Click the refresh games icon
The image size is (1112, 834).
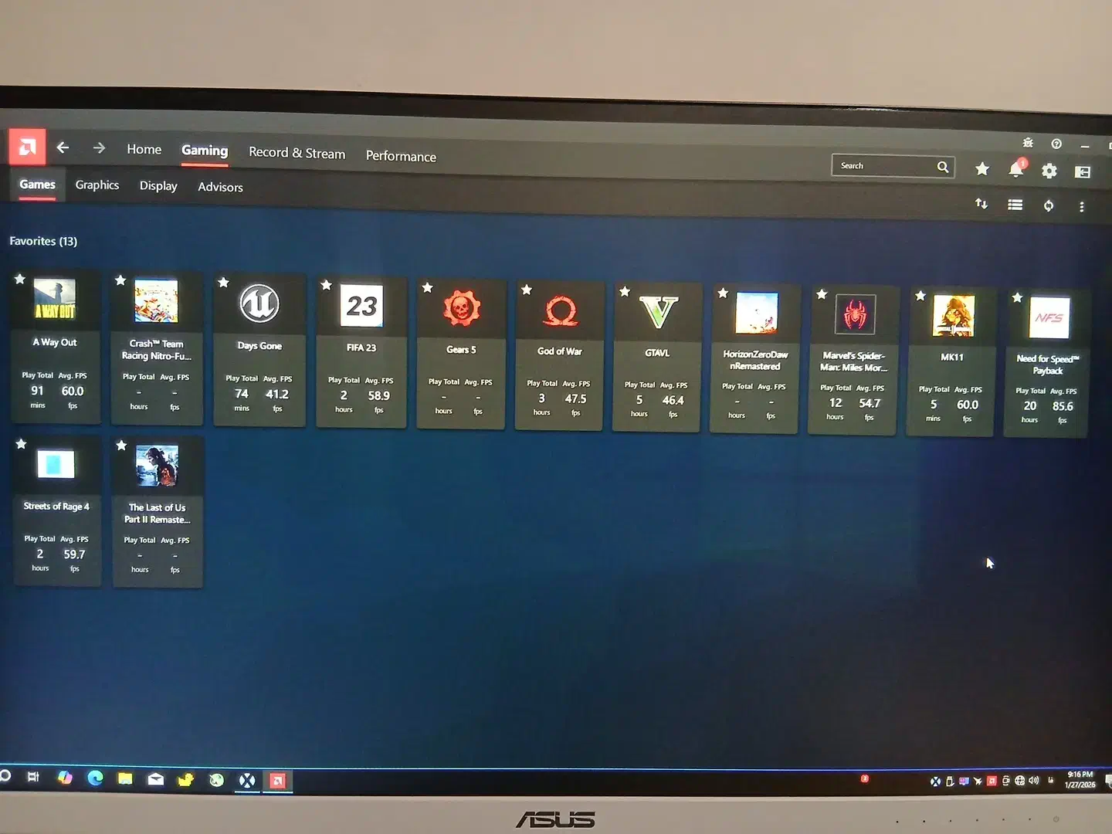1049,205
